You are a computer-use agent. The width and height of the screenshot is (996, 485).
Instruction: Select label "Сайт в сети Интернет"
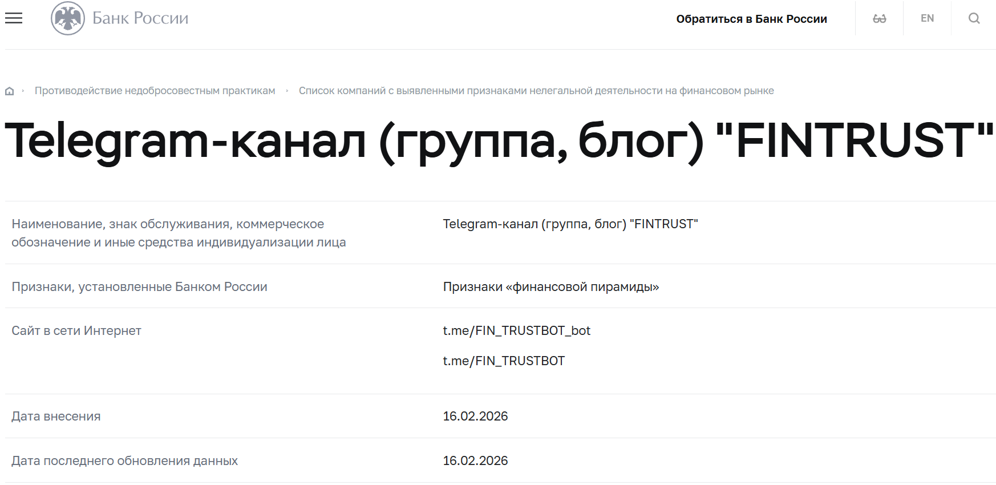(x=76, y=330)
